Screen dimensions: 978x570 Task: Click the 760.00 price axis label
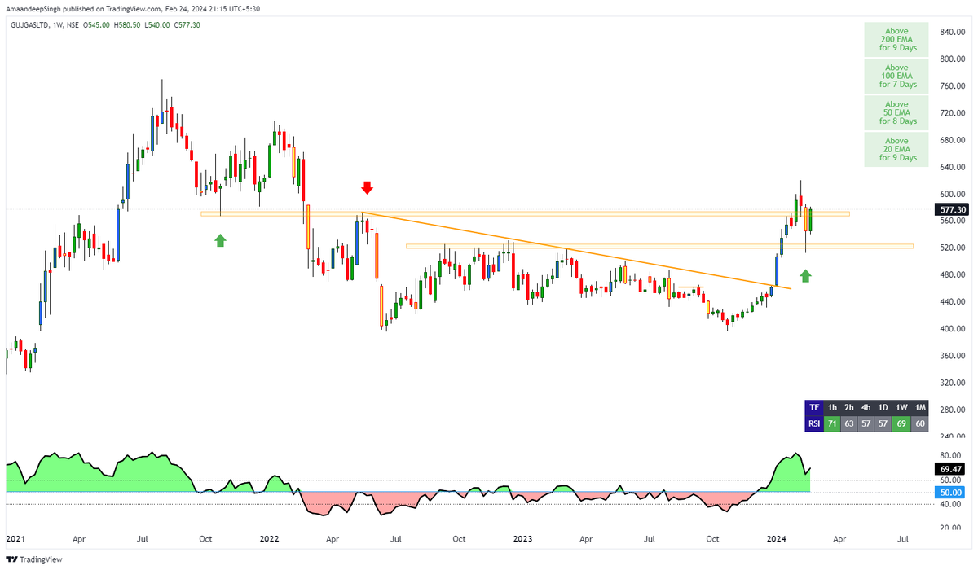(952, 86)
